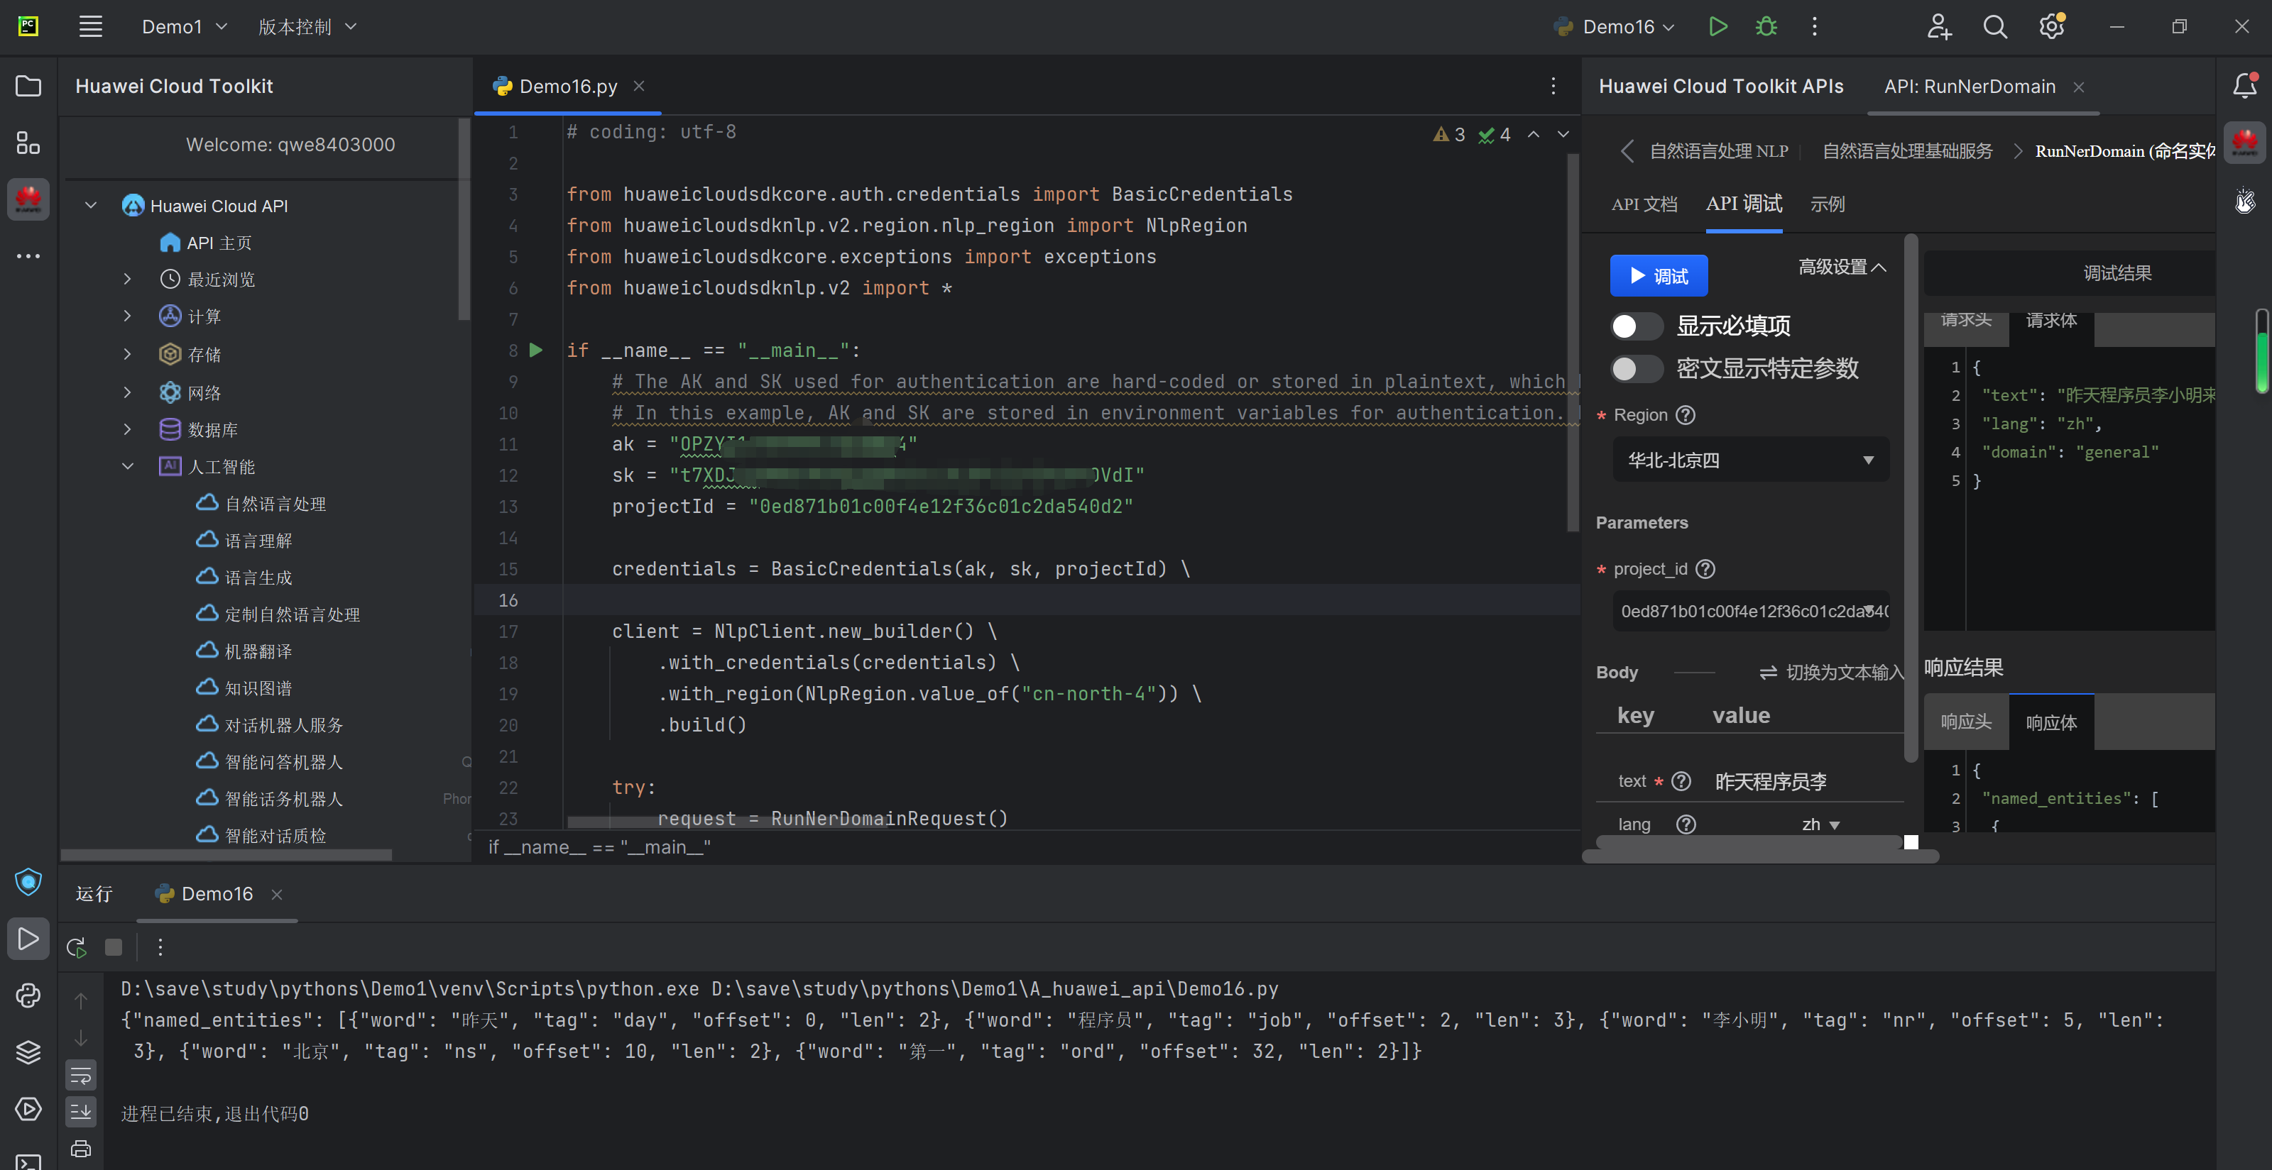Switch to the 响应头 tab
Screen dimensions: 2272x1170
[x=1965, y=722]
